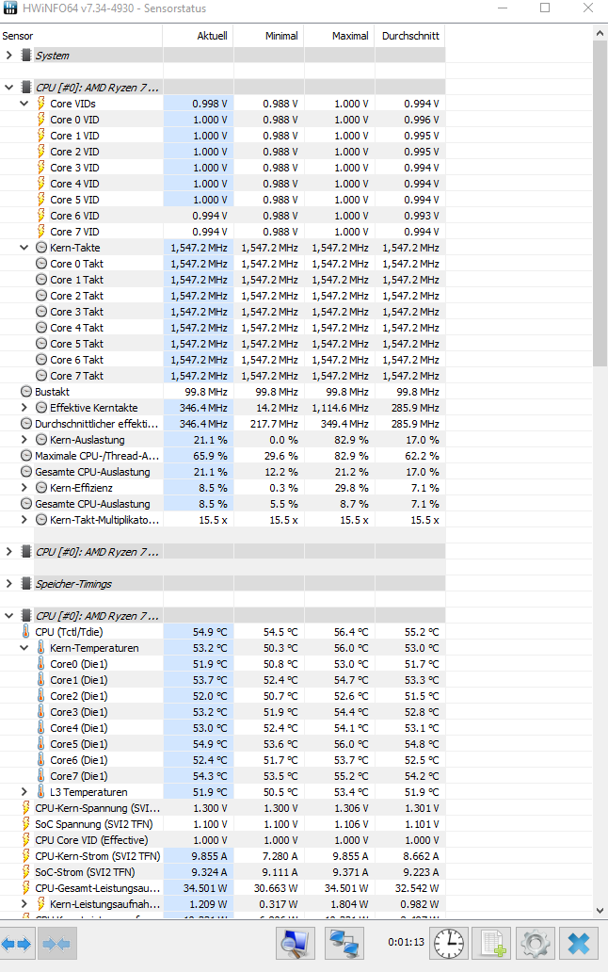Close sensors with blue X button
Viewport: 608px width, 972px height.
579,944
